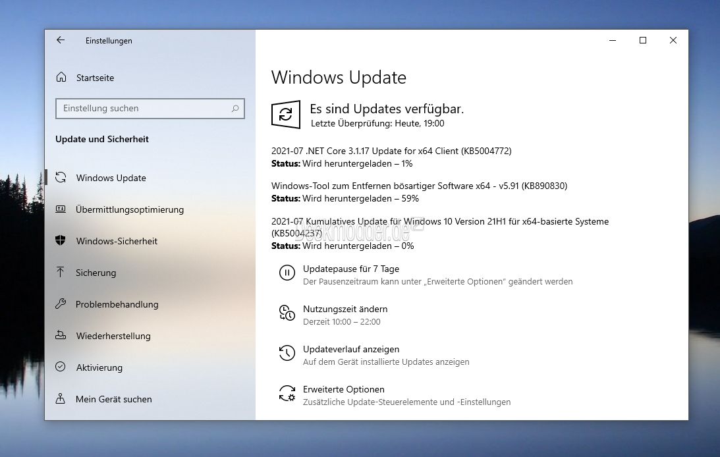Click the Pausenzeitraum description under Updatepause
This screenshot has height=457, width=720.
click(x=437, y=282)
